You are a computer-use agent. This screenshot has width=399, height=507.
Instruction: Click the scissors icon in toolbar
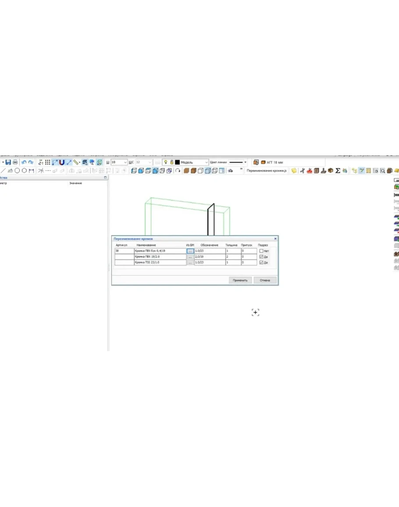pyautogui.click(x=303, y=171)
